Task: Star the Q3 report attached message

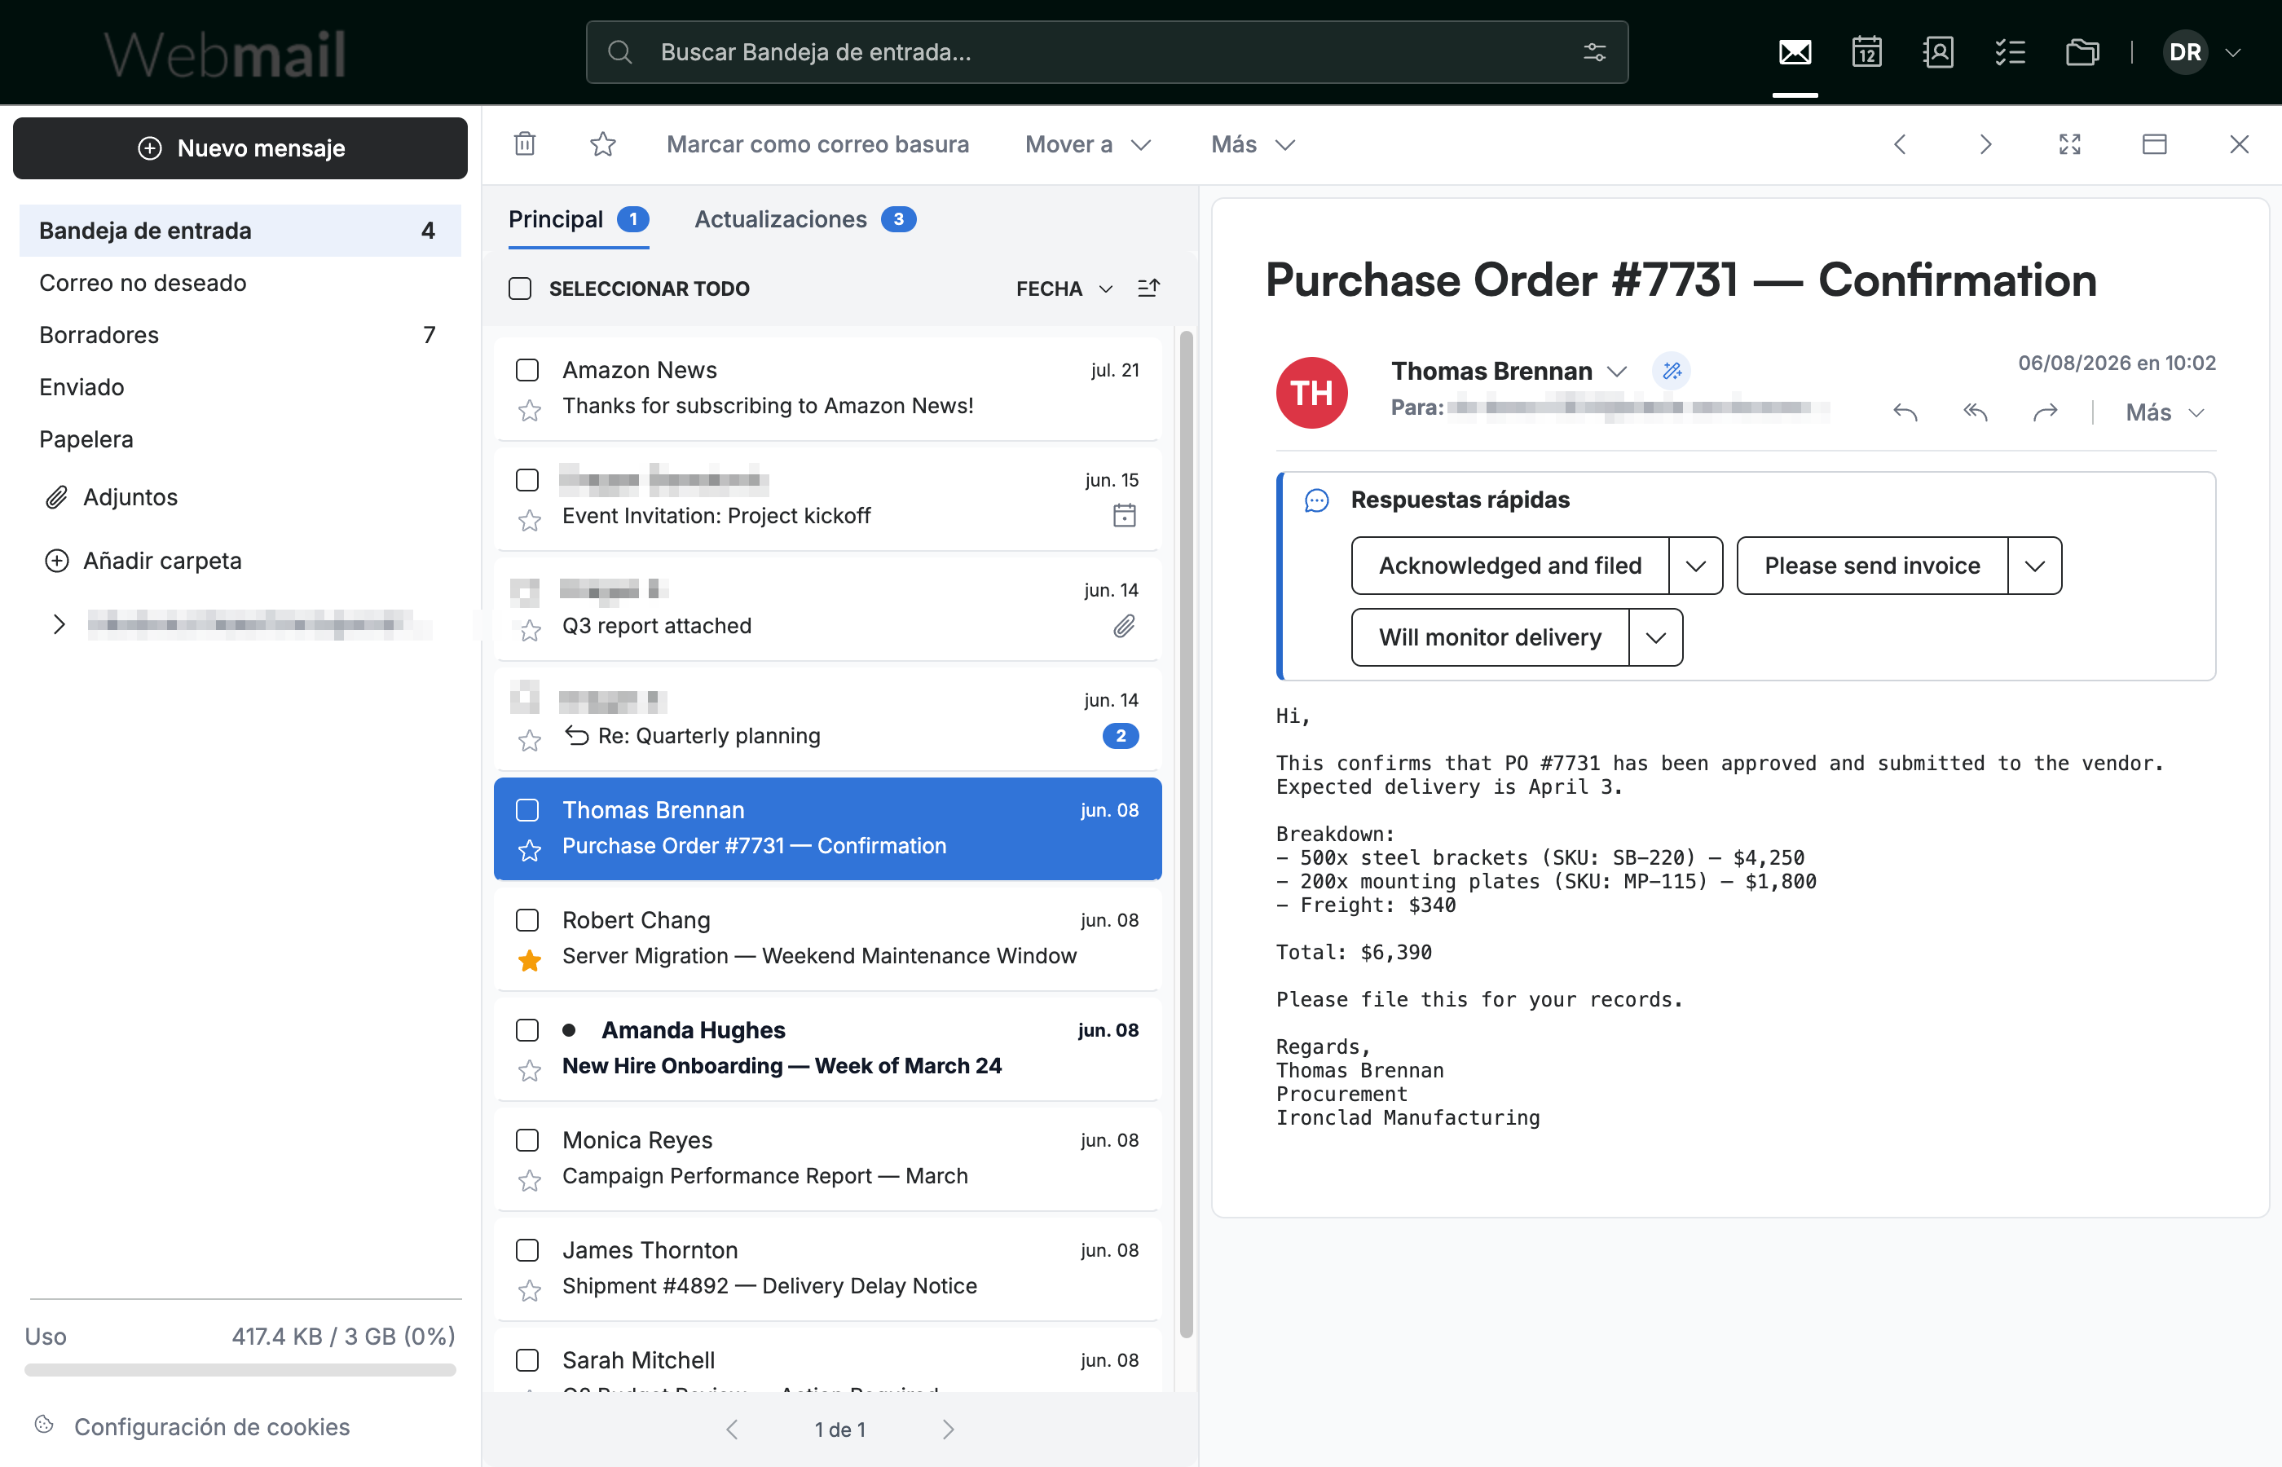Action: (x=530, y=631)
